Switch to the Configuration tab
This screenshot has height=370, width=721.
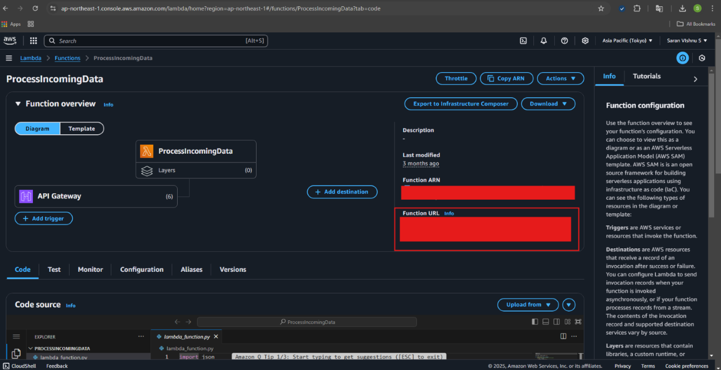[142, 270]
